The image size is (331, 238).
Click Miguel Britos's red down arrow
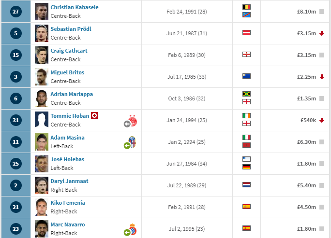[322, 77]
